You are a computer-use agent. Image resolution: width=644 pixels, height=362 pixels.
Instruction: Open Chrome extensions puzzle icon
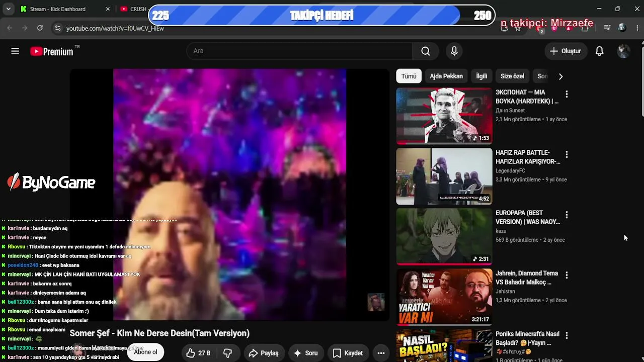pyautogui.click(x=585, y=28)
